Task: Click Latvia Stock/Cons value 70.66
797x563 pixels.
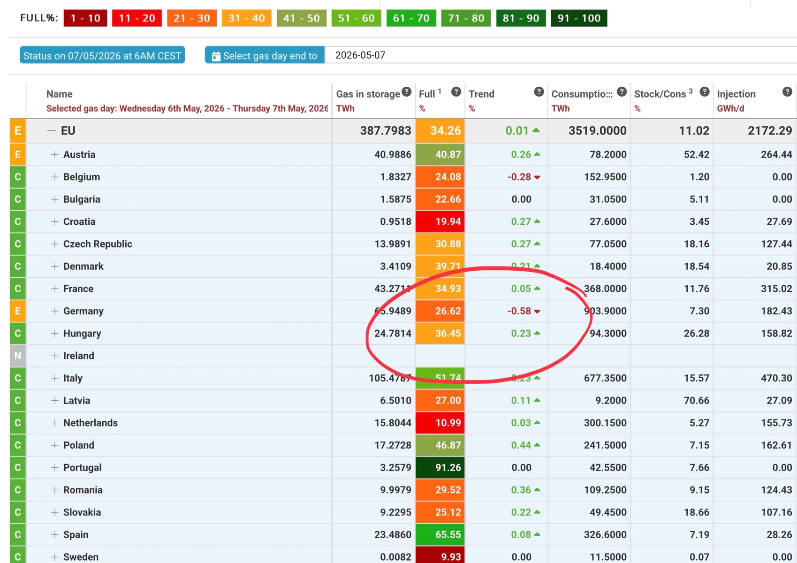Action: pos(697,400)
